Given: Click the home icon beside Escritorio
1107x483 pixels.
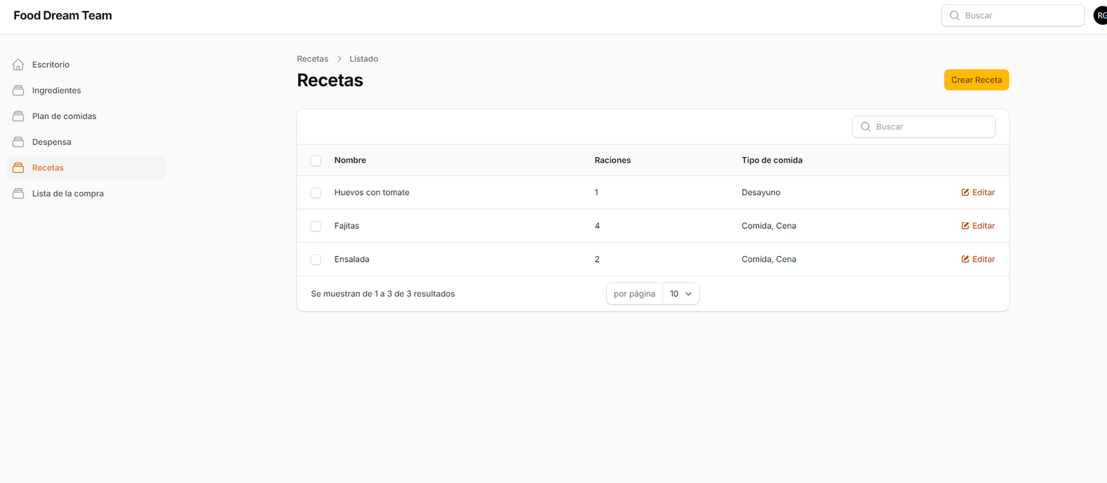Looking at the screenshot, I should click(18, 64).
